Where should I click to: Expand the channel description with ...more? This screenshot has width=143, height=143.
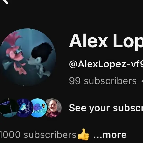[110, 135]
